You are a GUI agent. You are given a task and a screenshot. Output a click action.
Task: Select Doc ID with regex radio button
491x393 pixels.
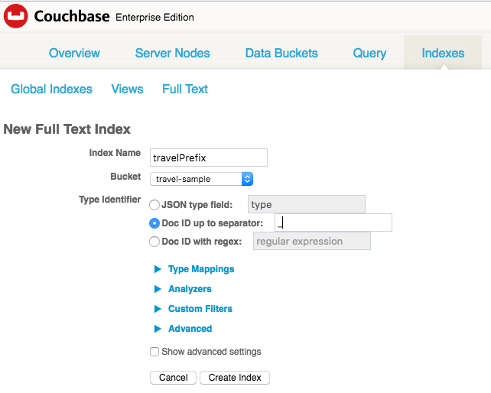click(154, 242)
